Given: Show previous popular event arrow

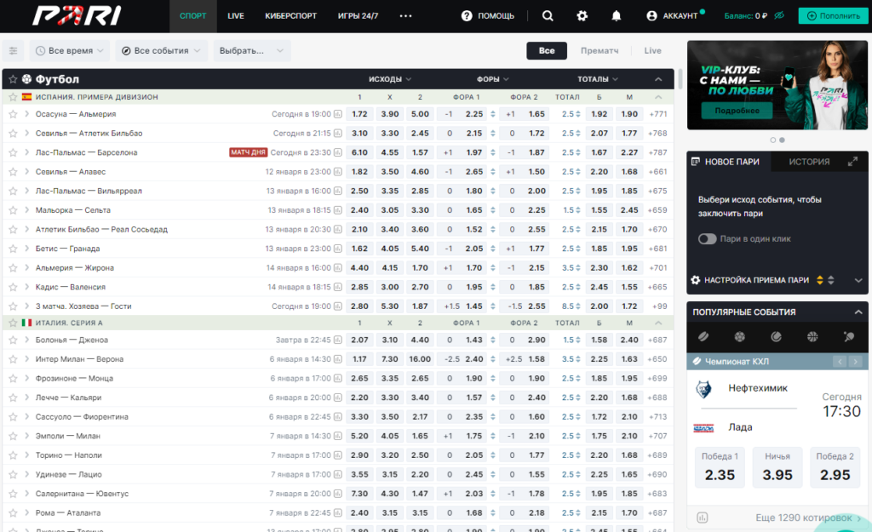Looking at the screenshot, I should 840,362.
